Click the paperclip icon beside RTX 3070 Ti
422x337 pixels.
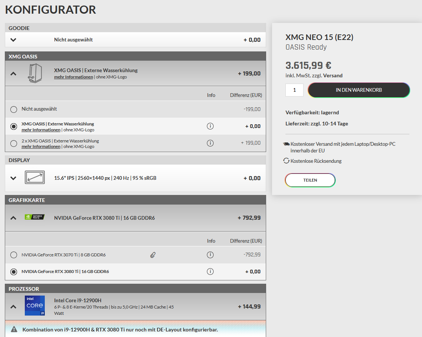(x=153, y=255)
